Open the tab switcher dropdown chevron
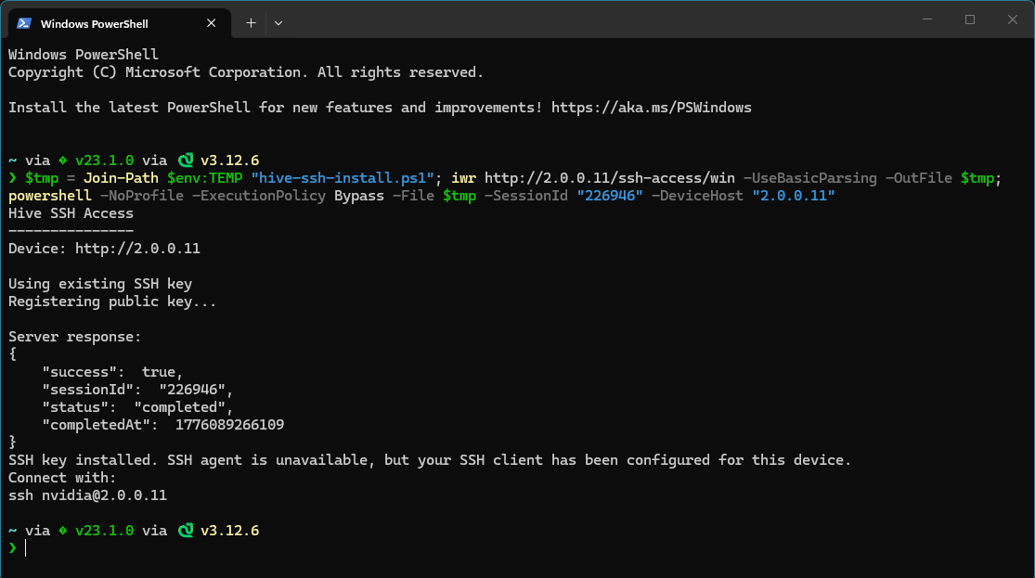The height and width of the screenshot is (578, 1035). [278, 22]
